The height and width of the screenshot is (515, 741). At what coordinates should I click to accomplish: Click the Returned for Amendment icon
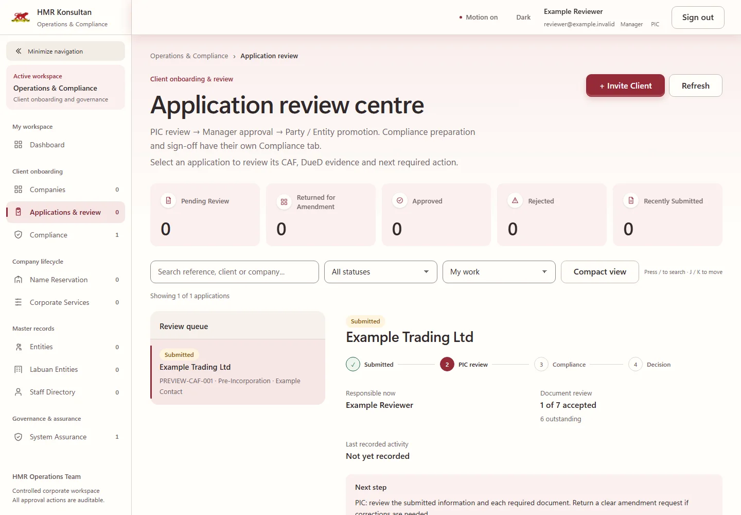pyautogui.click(x=284, y=202)
